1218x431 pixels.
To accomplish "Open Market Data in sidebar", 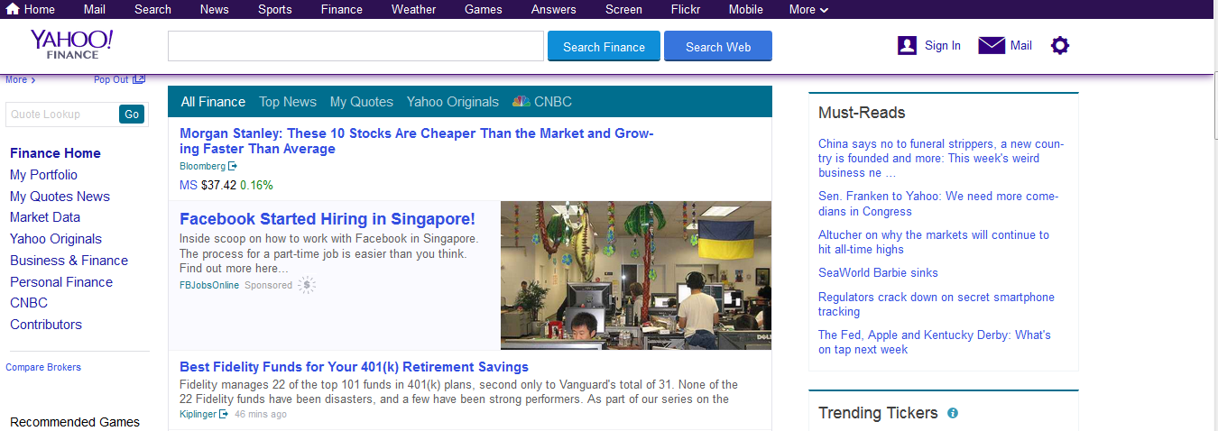I will [45, 217].
